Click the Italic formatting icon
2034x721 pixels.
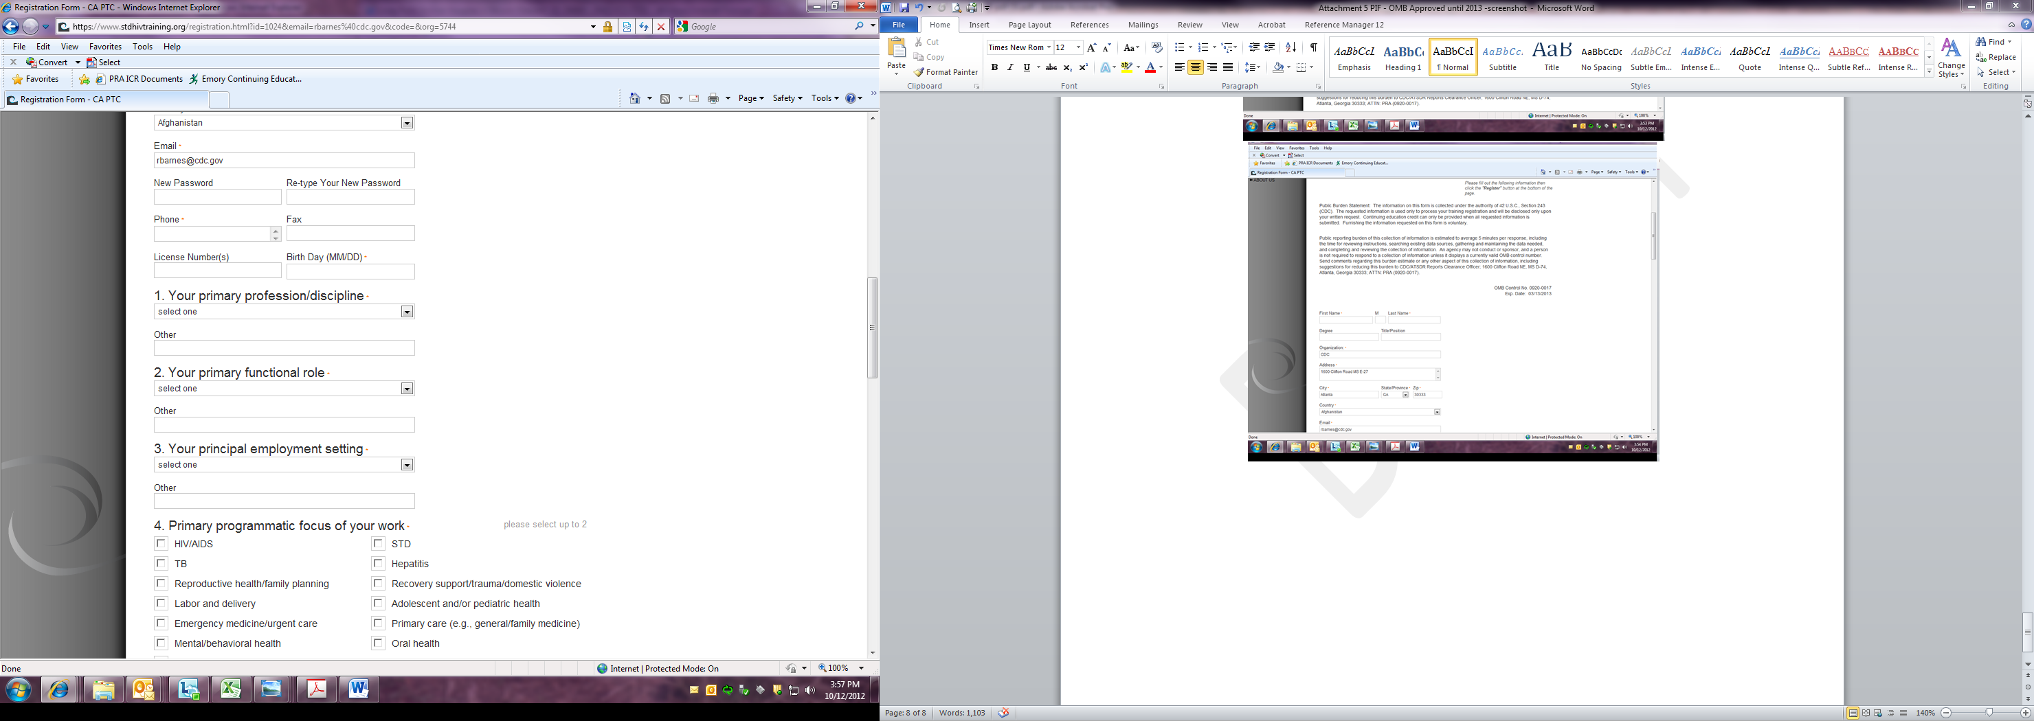coord(1010,68)
